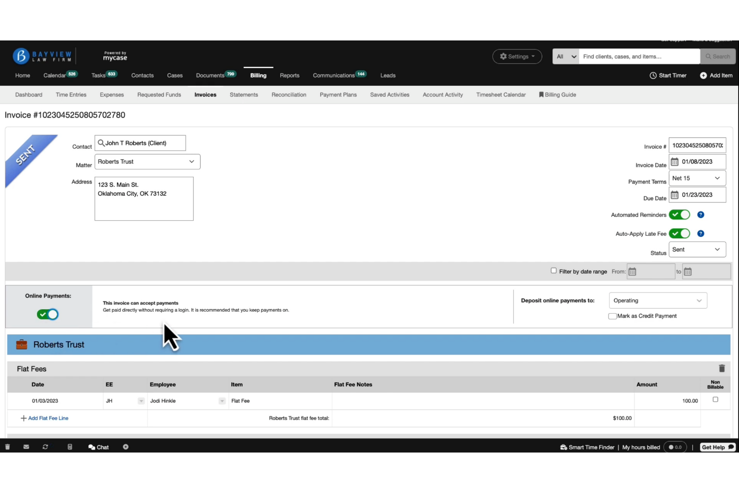739x493 pixels.
Task: Click the Add Flat Fee Line link
Action: coord(48,418)
